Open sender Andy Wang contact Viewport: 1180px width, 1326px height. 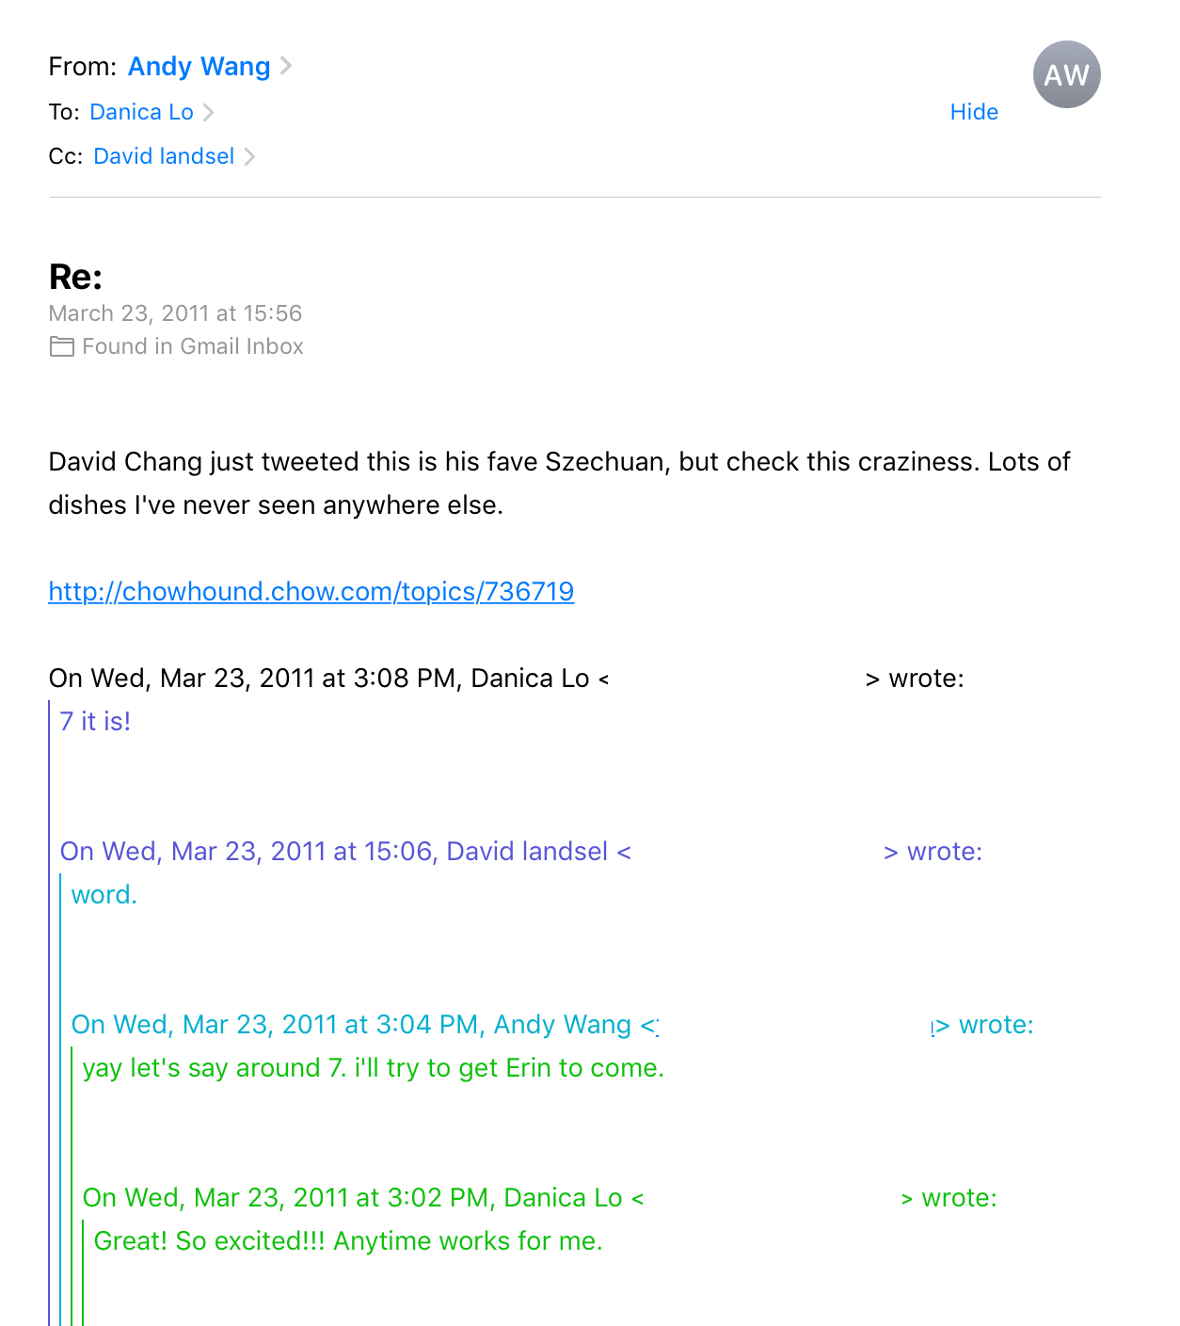199,66
